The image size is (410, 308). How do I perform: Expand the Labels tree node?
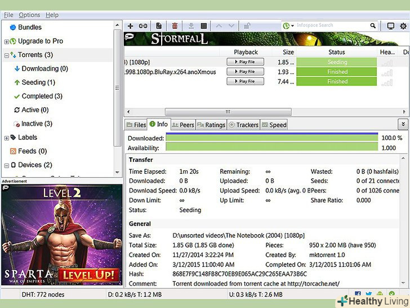(x=7, y=138)
